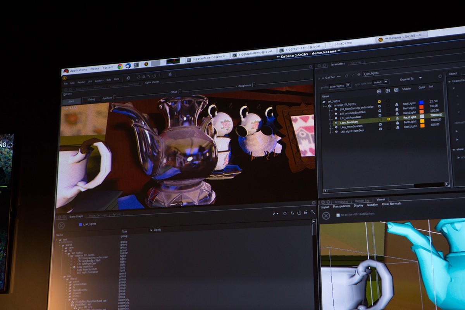Open the terminal launcher icon in the top panel
Image resolution: width=465 pixels, height=310 pixels.
[136, 65]
